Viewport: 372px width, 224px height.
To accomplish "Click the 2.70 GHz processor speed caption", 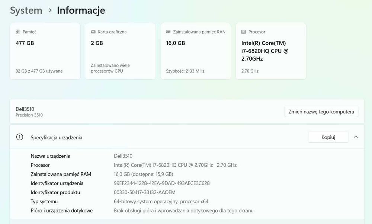I will (x=250, y=71).
